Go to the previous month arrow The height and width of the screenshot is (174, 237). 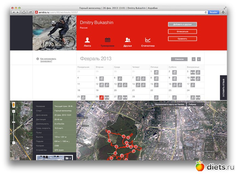click(194, 59)
